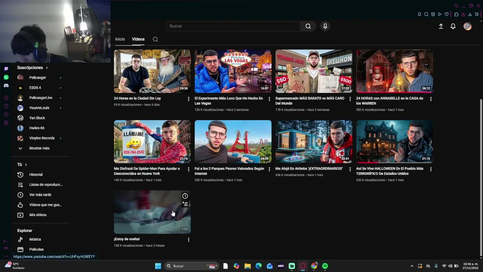Click the page vertical scrollbar
483x272 pixels.
click(481, 178)
